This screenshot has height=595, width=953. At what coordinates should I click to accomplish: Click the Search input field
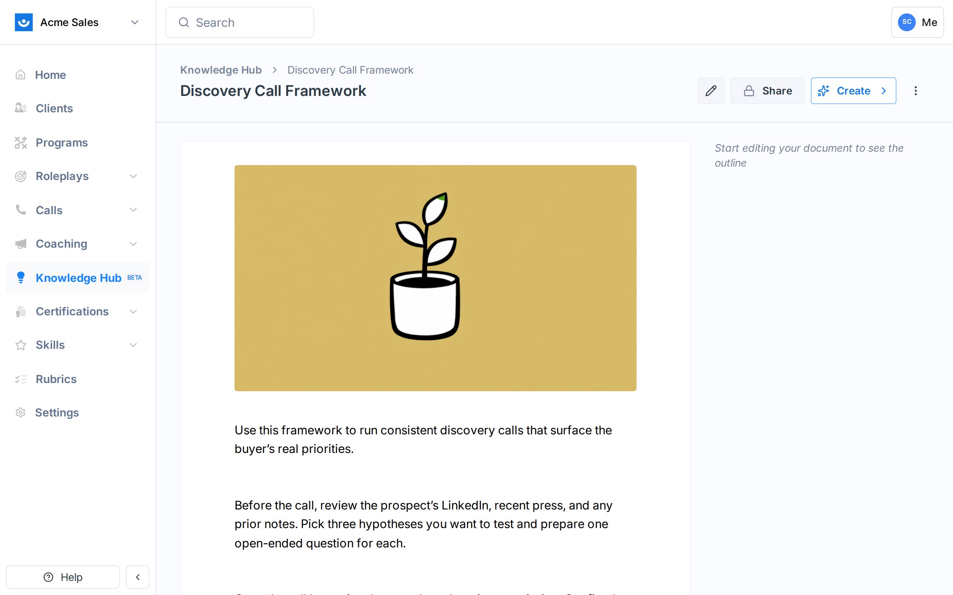[239, 22]
